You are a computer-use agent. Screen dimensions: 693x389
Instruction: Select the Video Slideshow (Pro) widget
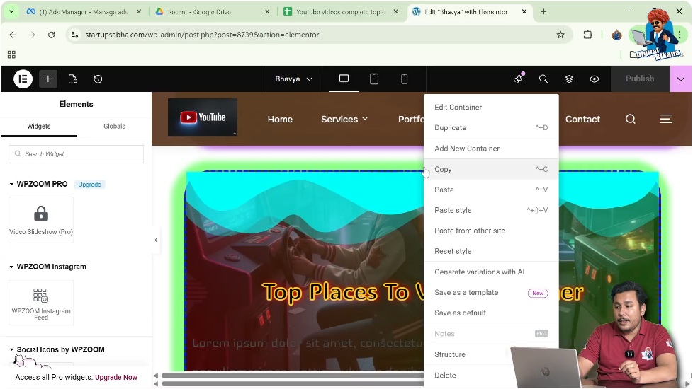[41, 220]
